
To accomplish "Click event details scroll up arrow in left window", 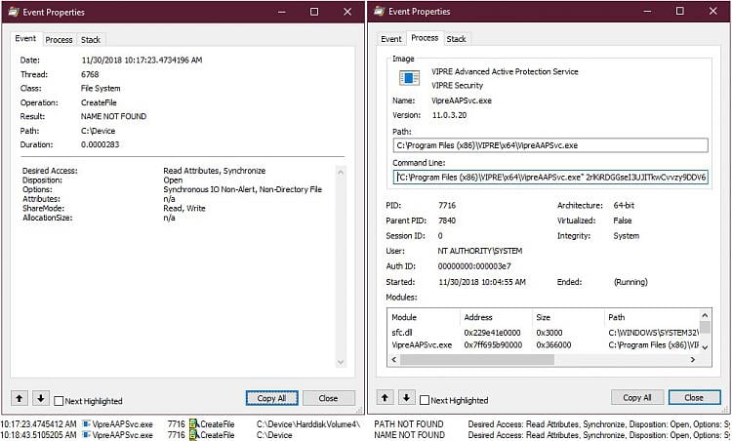I will (x=341, y=172).
